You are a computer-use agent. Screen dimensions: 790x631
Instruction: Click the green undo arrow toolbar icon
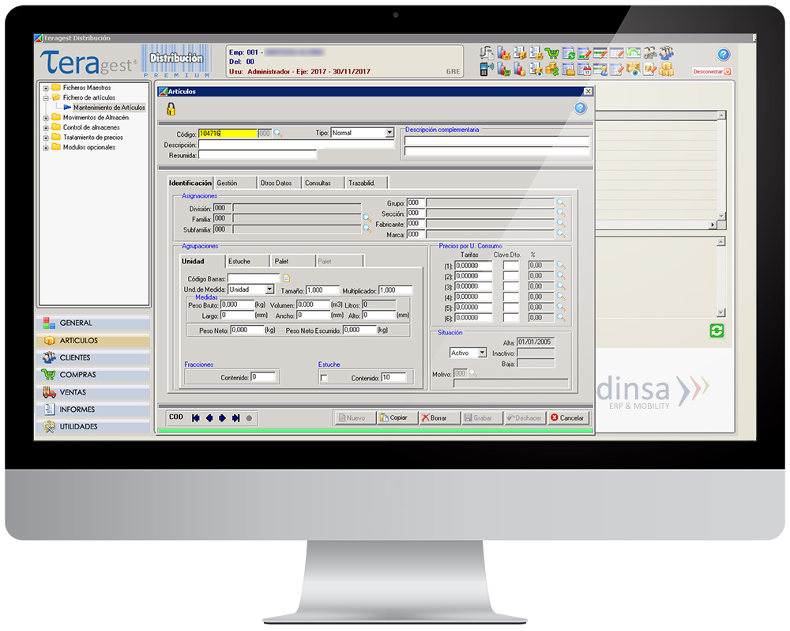pos(632,51)
